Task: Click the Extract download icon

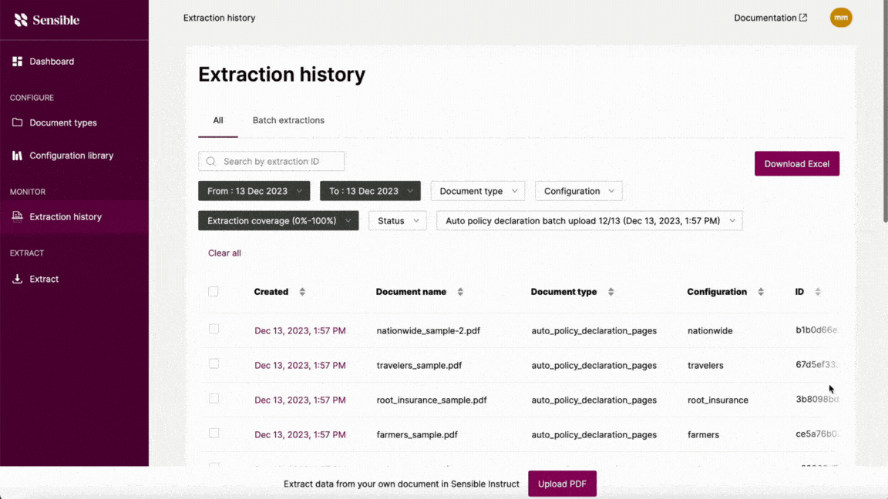Action: point(17,278)
